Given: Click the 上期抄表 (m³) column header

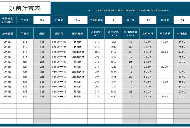Looking at the screenshot, I should pyautogui.click(x=96, y=33).
